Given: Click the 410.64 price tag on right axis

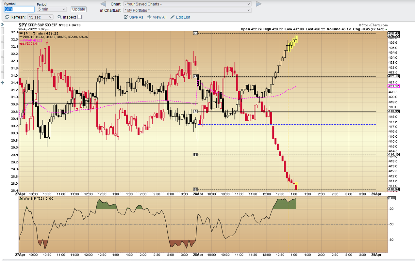Looking at the screenshot, I should pos(394,189).
